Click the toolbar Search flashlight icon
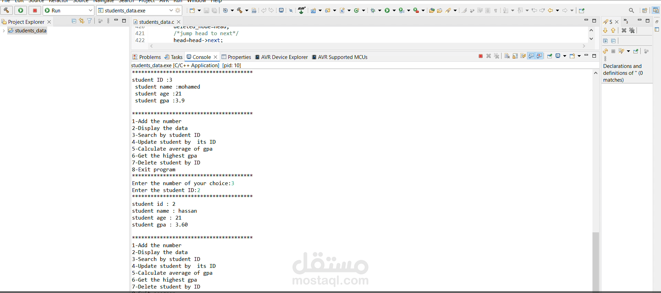661x293 pixels. 448,10
